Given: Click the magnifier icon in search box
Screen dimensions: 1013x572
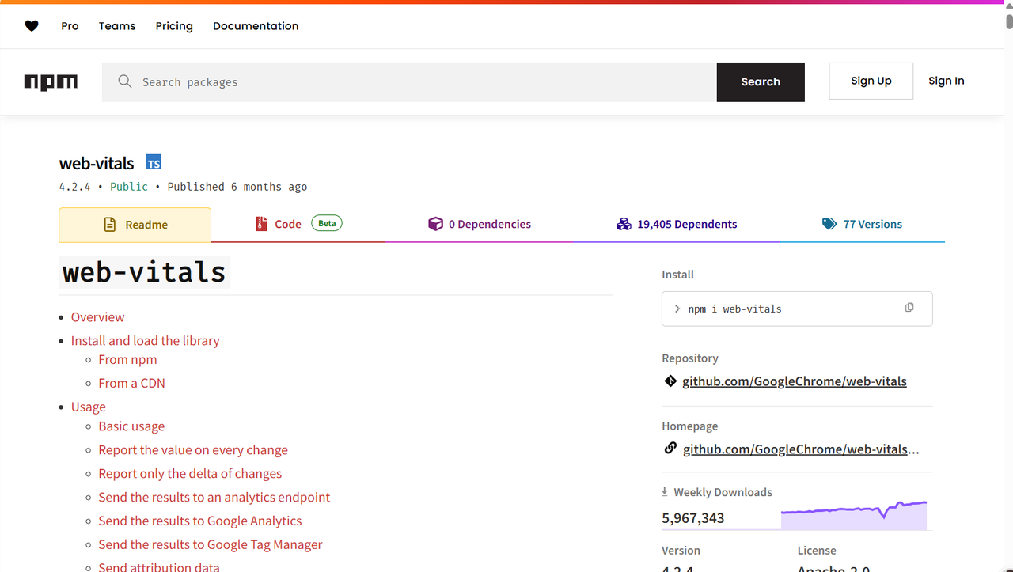Looking at the screenshot, I should (x=125, y=81).
